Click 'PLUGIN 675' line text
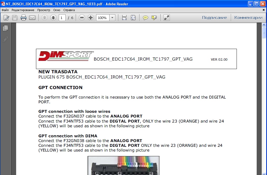 point(102,77)
